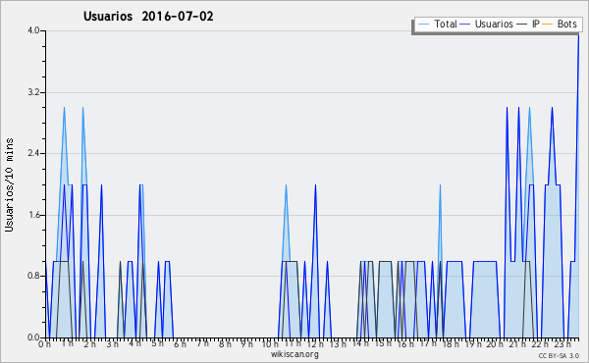Viewport: 589px width, 363px height.
Task: Click the '20 h' x-axis label
Action: click(495, 344)
